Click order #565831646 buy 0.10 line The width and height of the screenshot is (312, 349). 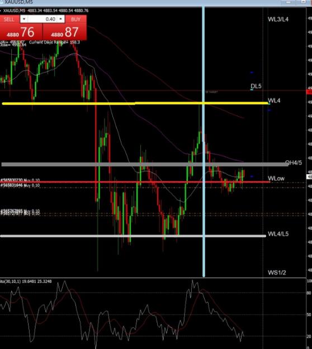20,185
